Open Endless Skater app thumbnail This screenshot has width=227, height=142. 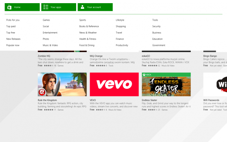[x=166, y=84]
